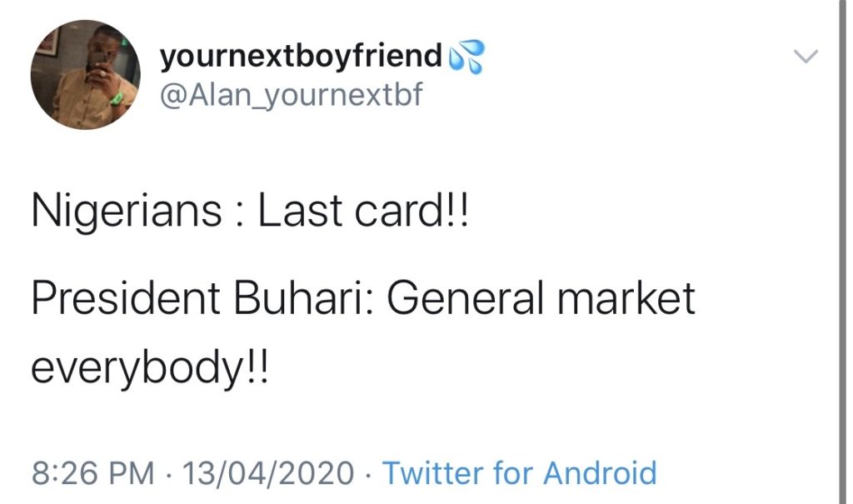Viewport: 853px width, 504px height.
Task: Click the word everybody!! in the tweet
Action: point(150,367)
